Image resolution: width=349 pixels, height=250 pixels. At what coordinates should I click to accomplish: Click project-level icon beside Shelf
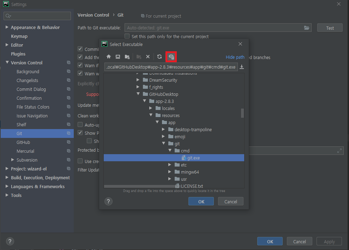click(x=68, y=124)
